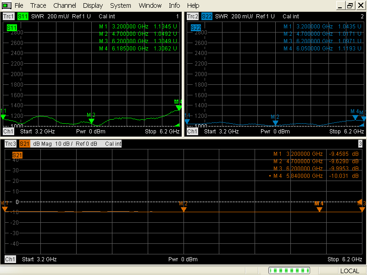Open the File menu
Screen dimensions: 367x275
[19, 5]
